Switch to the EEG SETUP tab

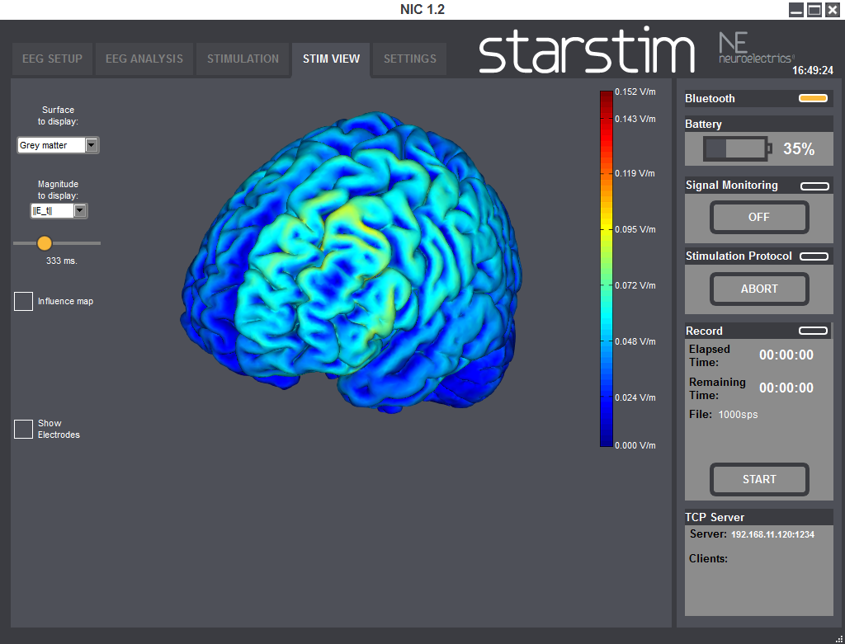52,59
